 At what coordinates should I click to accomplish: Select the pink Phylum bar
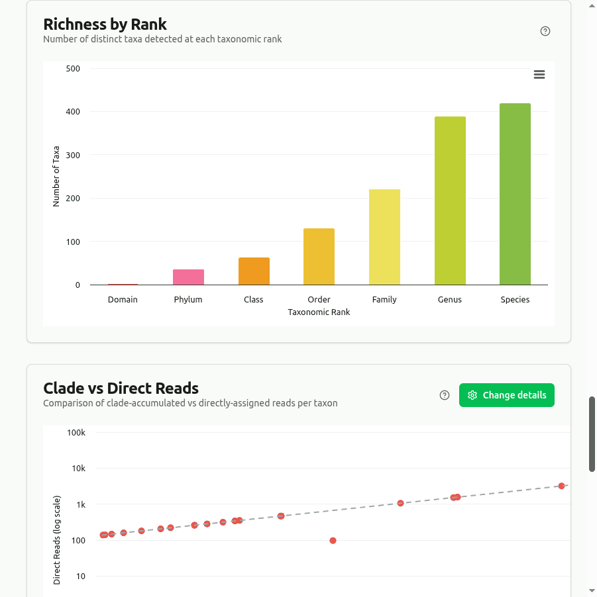click(188, 277)
